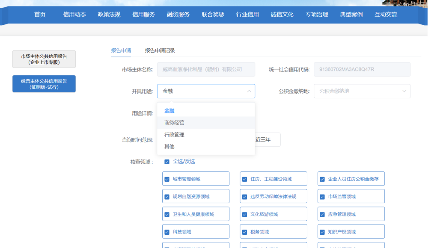Navigate to 典型案例 section
The height and width of the screenshot is (248, 428).
click(351, 15)
